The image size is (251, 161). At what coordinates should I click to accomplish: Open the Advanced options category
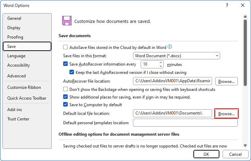click(17, 76)
